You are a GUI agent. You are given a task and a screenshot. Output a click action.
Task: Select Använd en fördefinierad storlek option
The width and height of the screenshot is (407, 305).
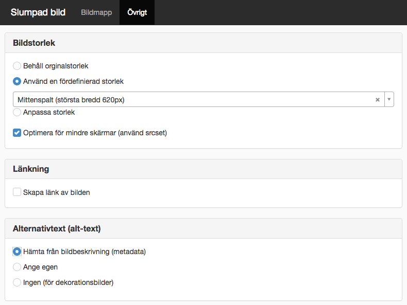(x=17, y=81)
